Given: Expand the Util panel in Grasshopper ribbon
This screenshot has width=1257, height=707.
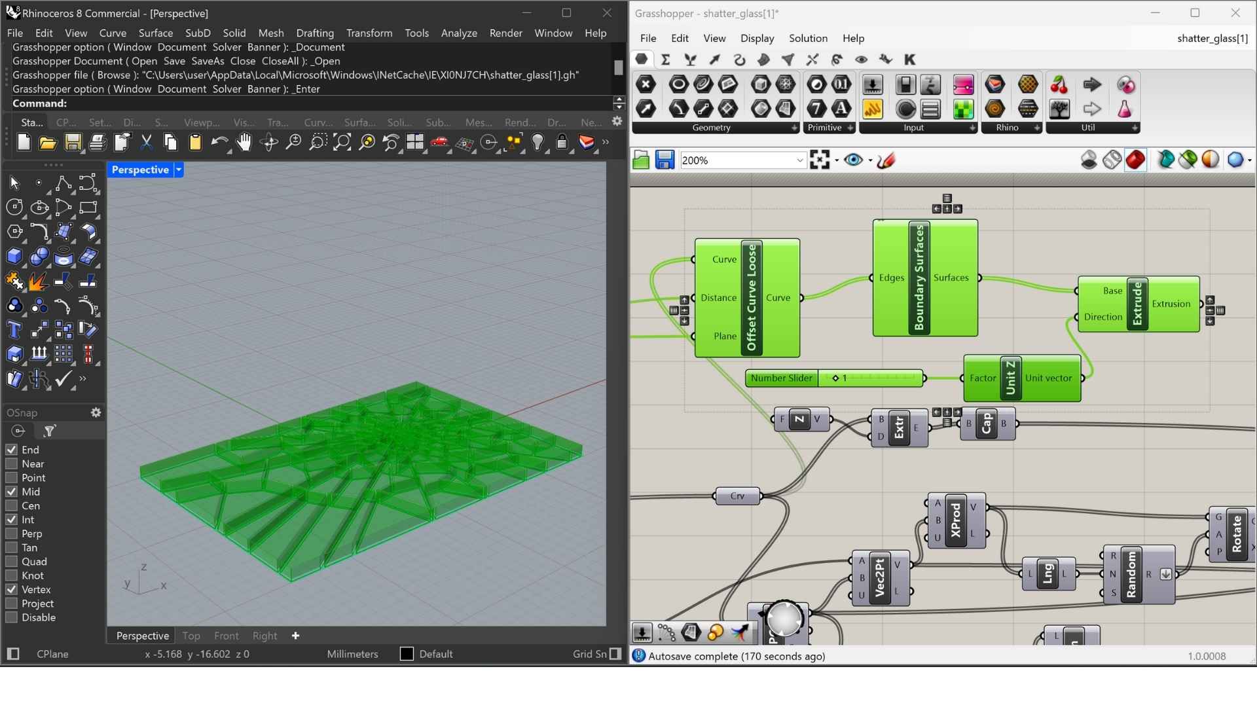Looking at the screenshot, I should (x=1135, y=128).
